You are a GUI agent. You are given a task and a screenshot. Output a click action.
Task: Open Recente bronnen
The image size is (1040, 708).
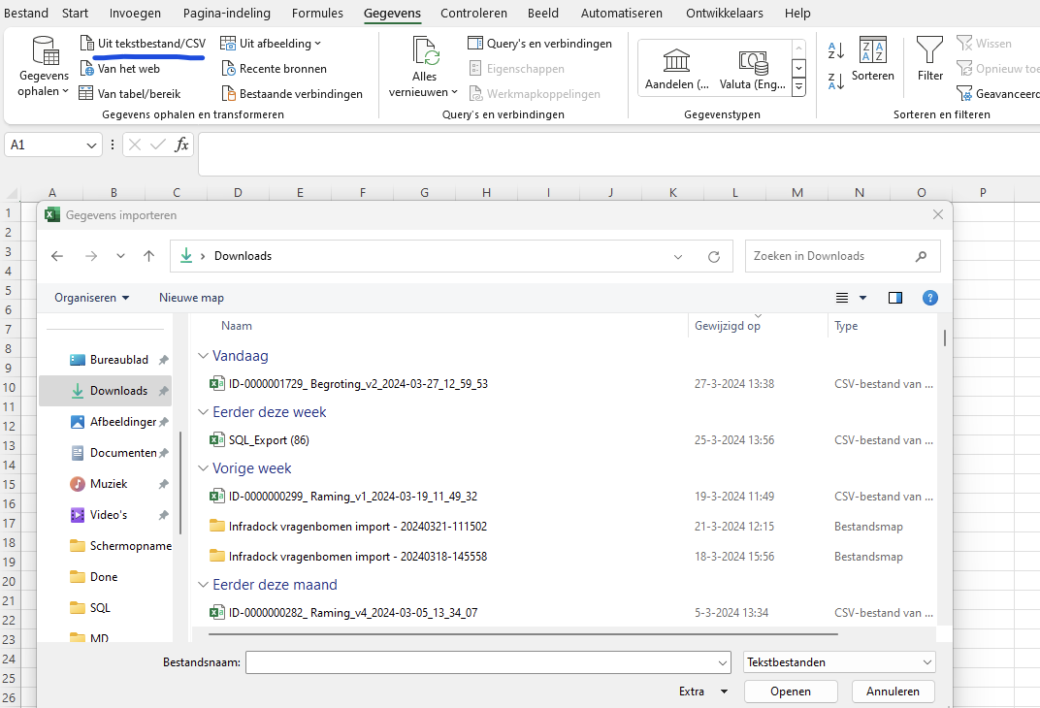pos(274,68)
